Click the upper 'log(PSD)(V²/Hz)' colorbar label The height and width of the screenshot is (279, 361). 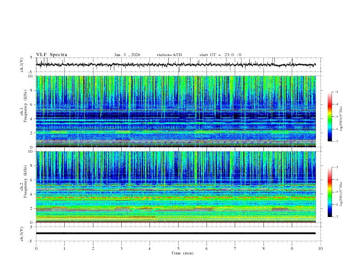click(x=341, y=119)
